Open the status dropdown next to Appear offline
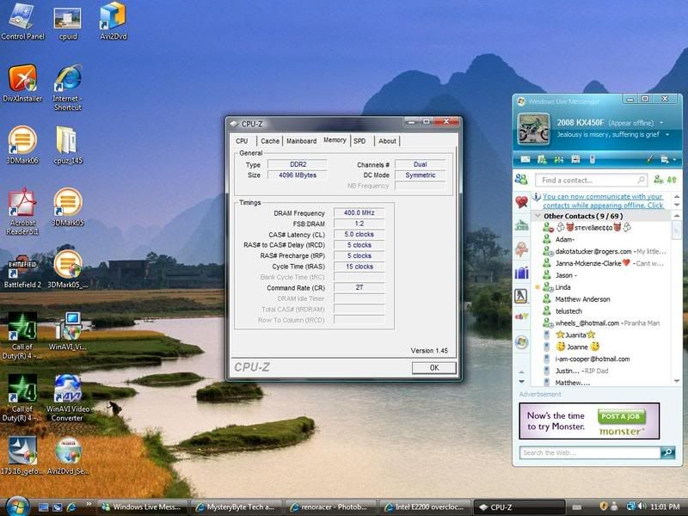 tap(661, 123)
